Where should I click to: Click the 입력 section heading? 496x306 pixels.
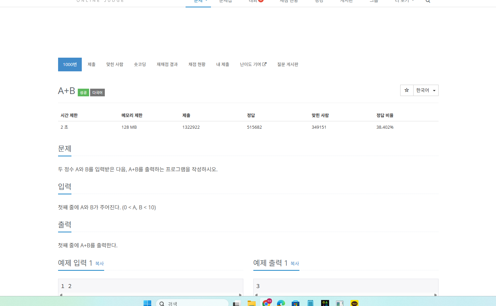[65, 187]
